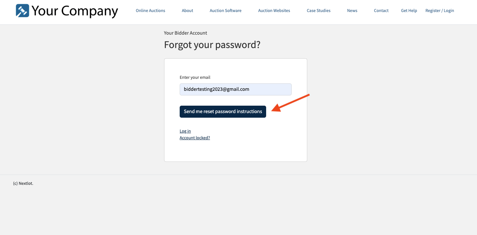Open the Register / Login page
This screenshot has width=477, height=235.
click(440, 11)
